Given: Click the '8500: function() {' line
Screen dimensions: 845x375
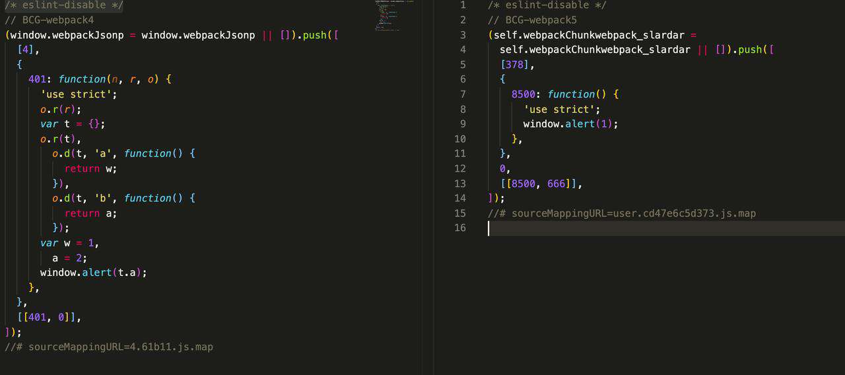Looking at the screenshot, I should pyautogui.click(x=565, y=94).
